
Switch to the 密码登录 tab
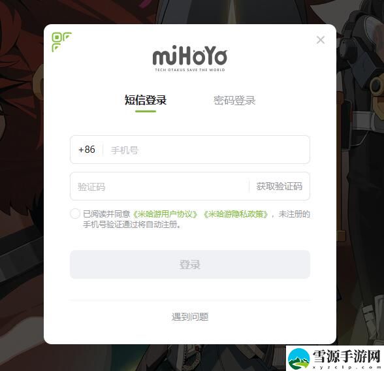tap(234, 101)
